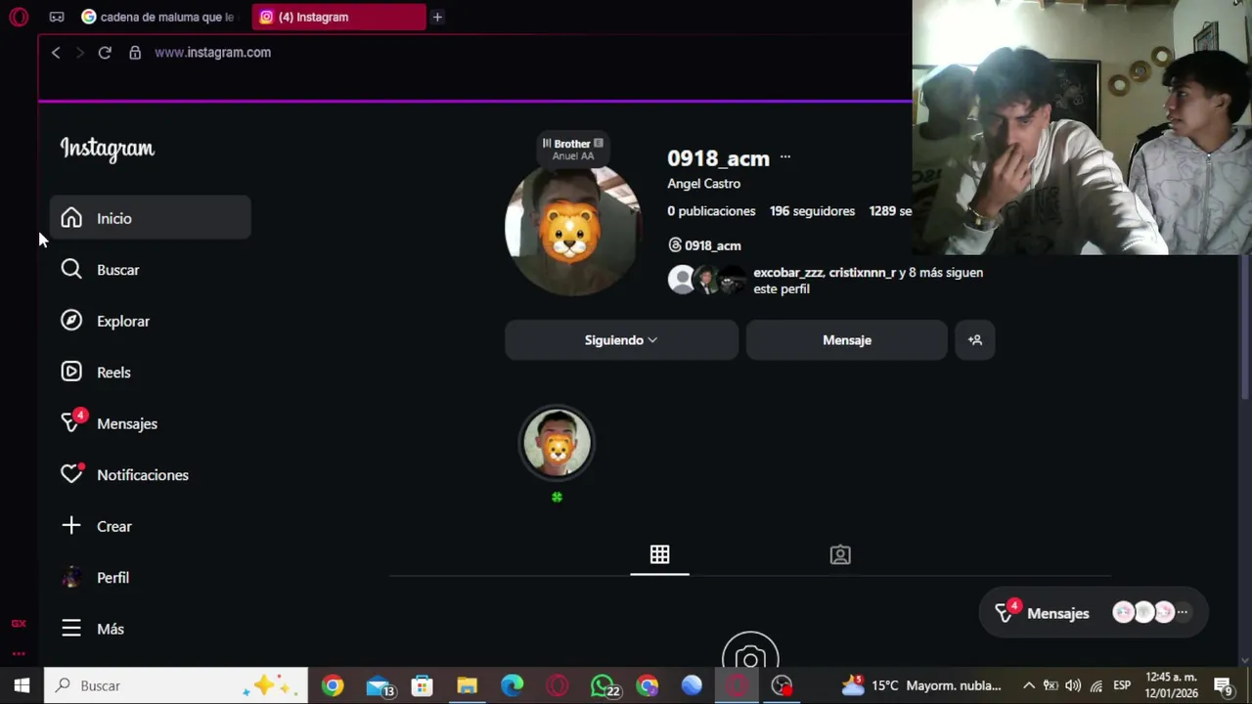Switch to the 'cadena de maluma' Google tab
Image resolution: width=1252 pixels, height=704 pixels.
(158, 17)
